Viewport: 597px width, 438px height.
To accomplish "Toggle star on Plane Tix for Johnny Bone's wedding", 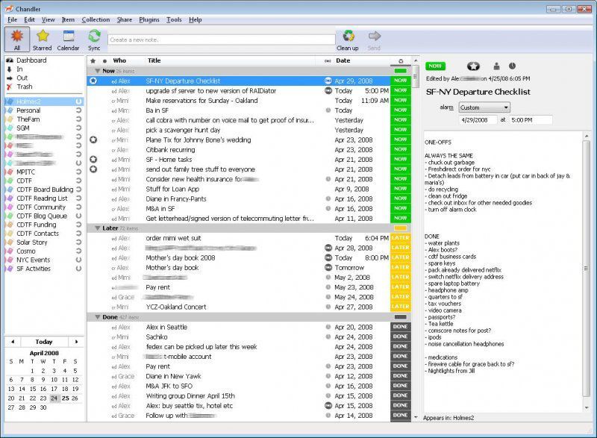I will tap(93, 140).
